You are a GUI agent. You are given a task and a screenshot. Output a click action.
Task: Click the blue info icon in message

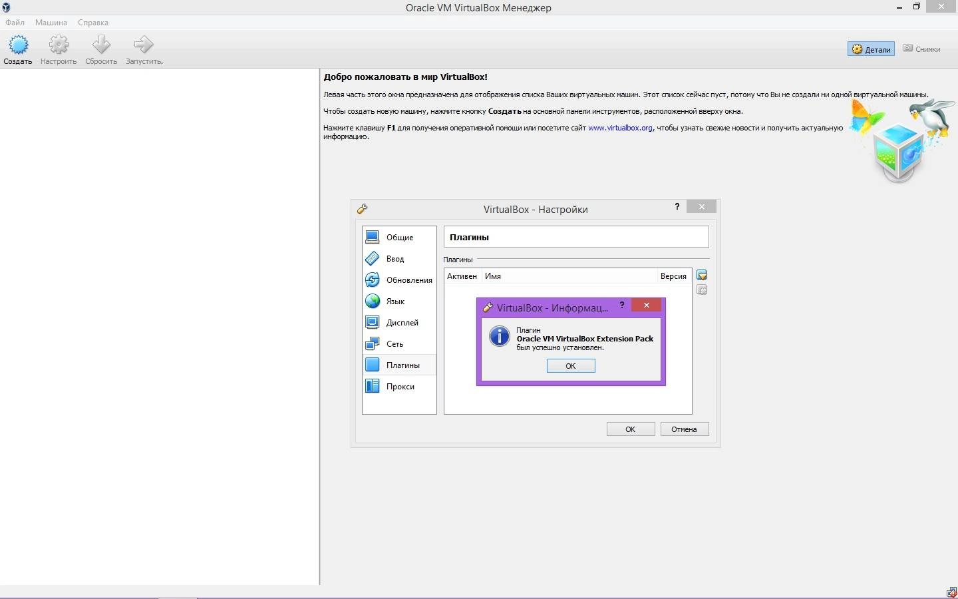tap(499, 336)
